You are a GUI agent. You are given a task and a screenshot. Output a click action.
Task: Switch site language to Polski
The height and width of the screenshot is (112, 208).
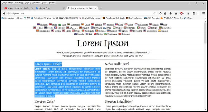(x=78, y=31)
